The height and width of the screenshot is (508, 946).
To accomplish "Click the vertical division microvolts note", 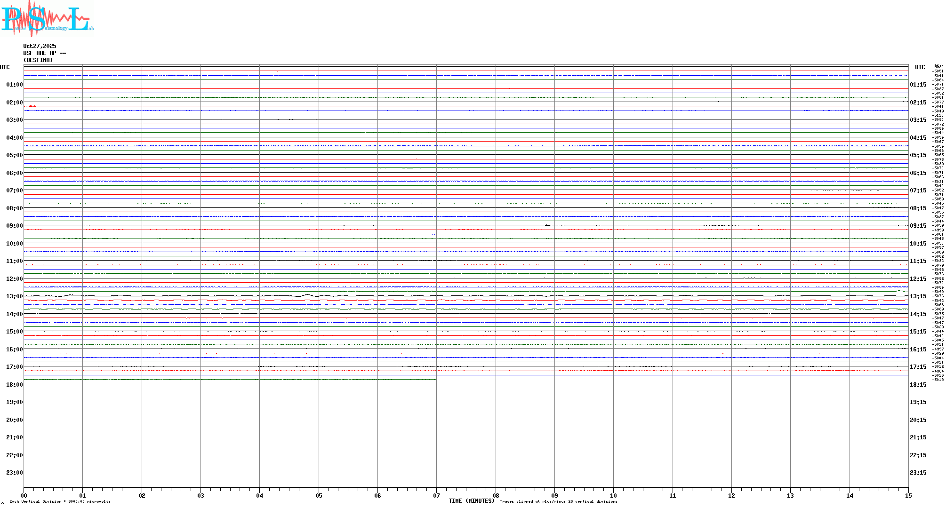I will click(x=60, y=501).
